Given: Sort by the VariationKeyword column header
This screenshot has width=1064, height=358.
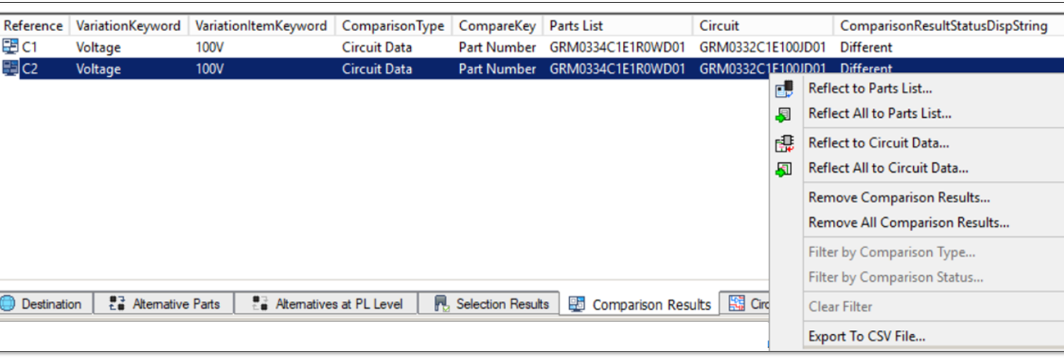Looking at the screenshot, I should 128,26.
